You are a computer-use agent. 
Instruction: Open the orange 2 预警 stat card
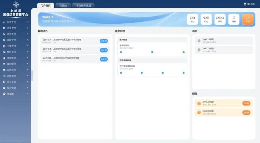pos(248,19)
